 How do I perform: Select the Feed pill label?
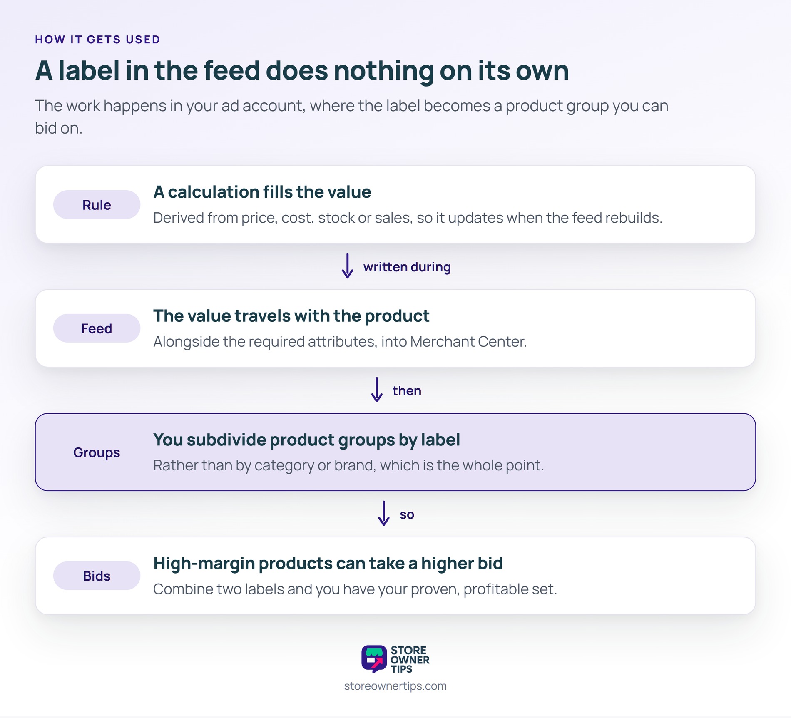pos(97,328)
